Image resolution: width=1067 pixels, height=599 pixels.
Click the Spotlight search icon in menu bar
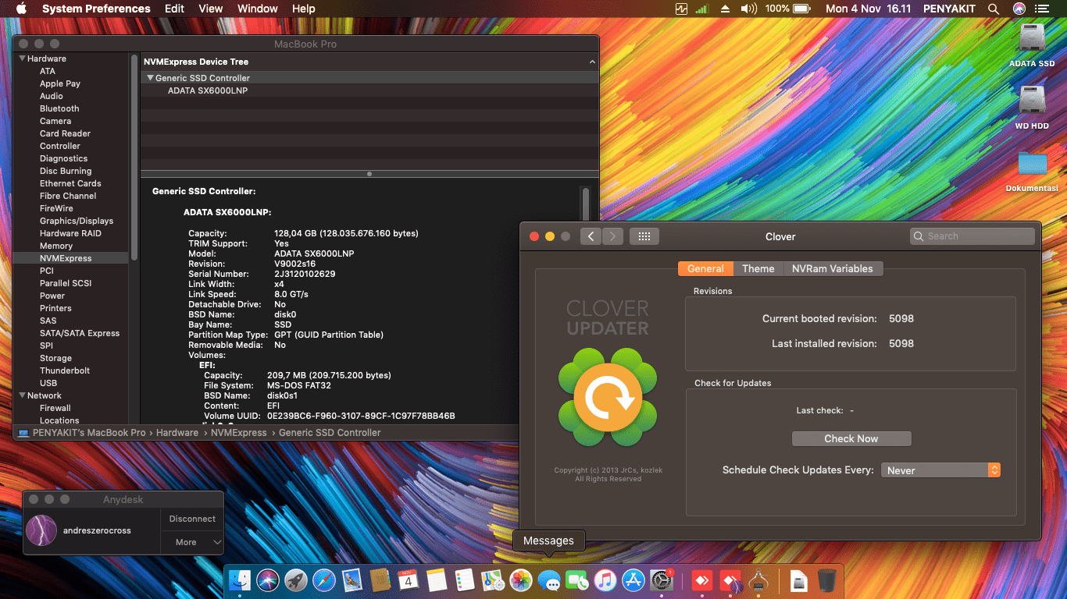point(993,9)
